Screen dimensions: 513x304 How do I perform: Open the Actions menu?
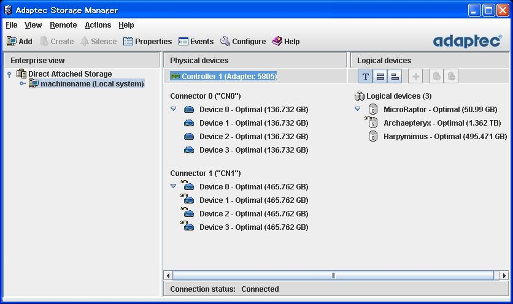coord(98,25)
